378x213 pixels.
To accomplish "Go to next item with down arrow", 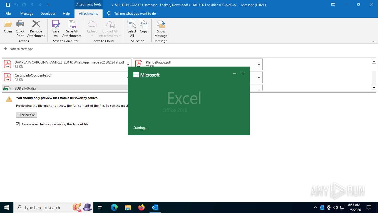I will click(40, 5).
